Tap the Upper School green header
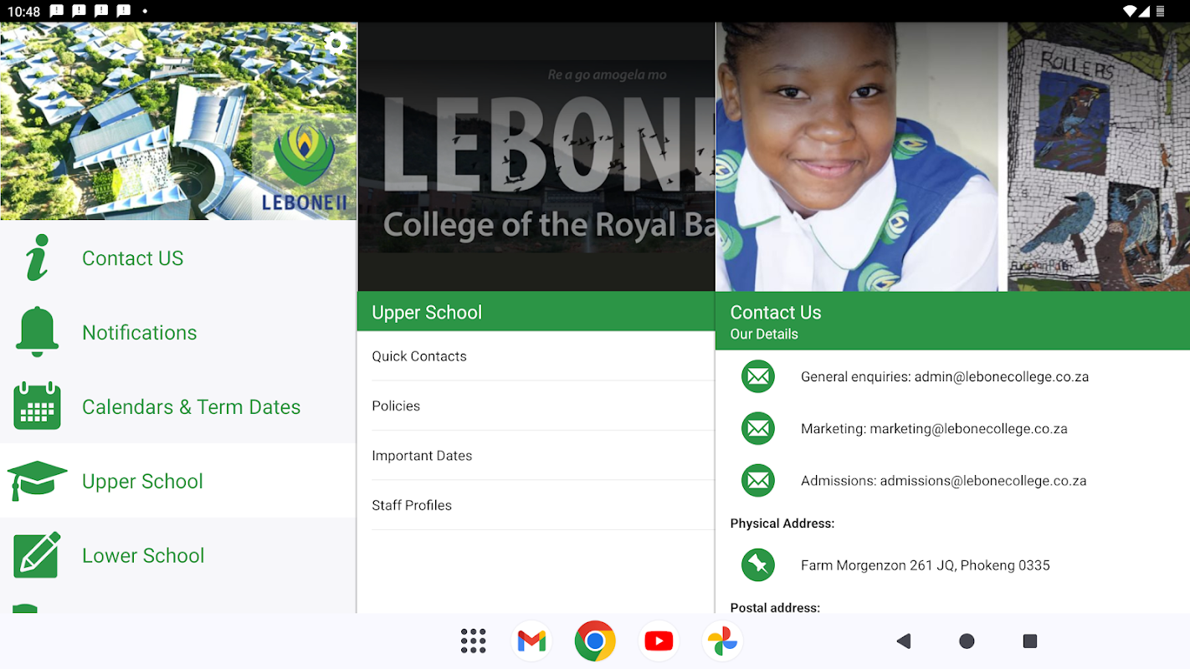 pyautogui.click(x=536, y=312)
